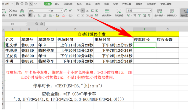Expand the font color dropdown arrow

click(66, 15)
